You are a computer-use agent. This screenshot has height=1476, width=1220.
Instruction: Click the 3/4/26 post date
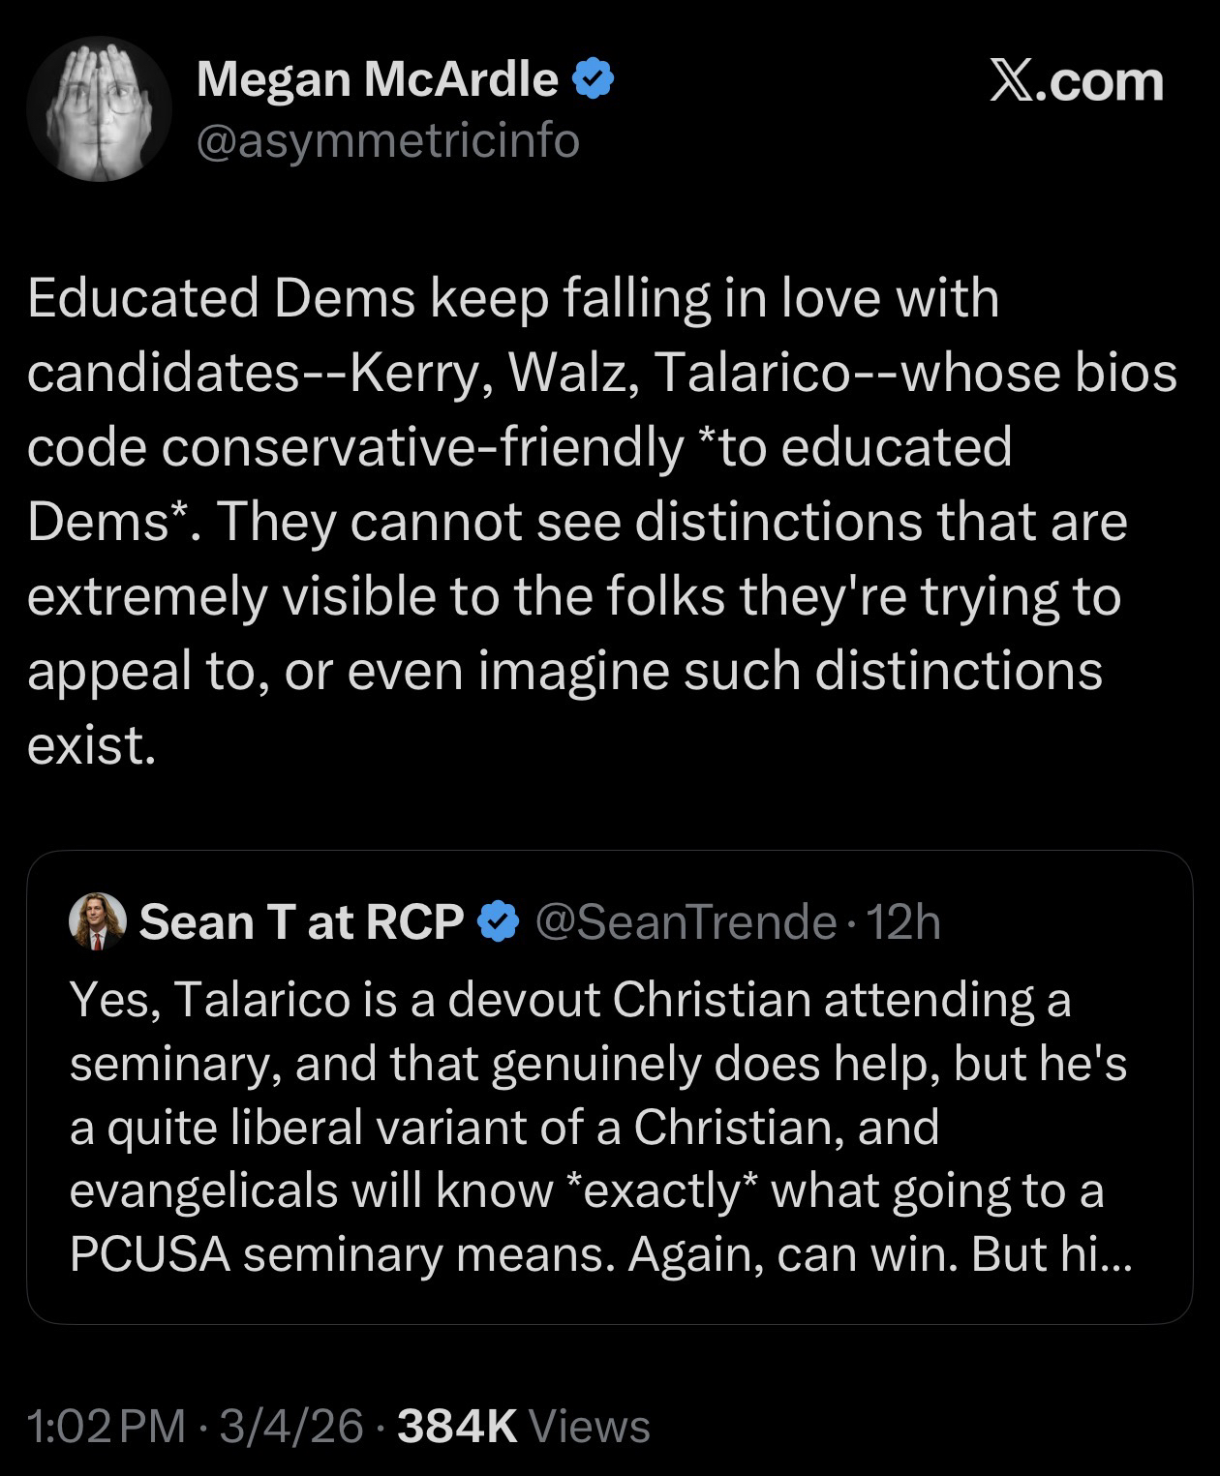pos(290,1426)
